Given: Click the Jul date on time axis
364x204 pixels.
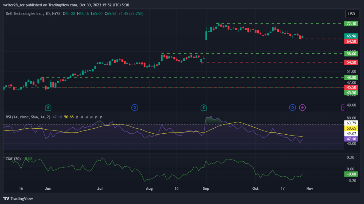Looking at the screenshot, I should tap(100, 188).
